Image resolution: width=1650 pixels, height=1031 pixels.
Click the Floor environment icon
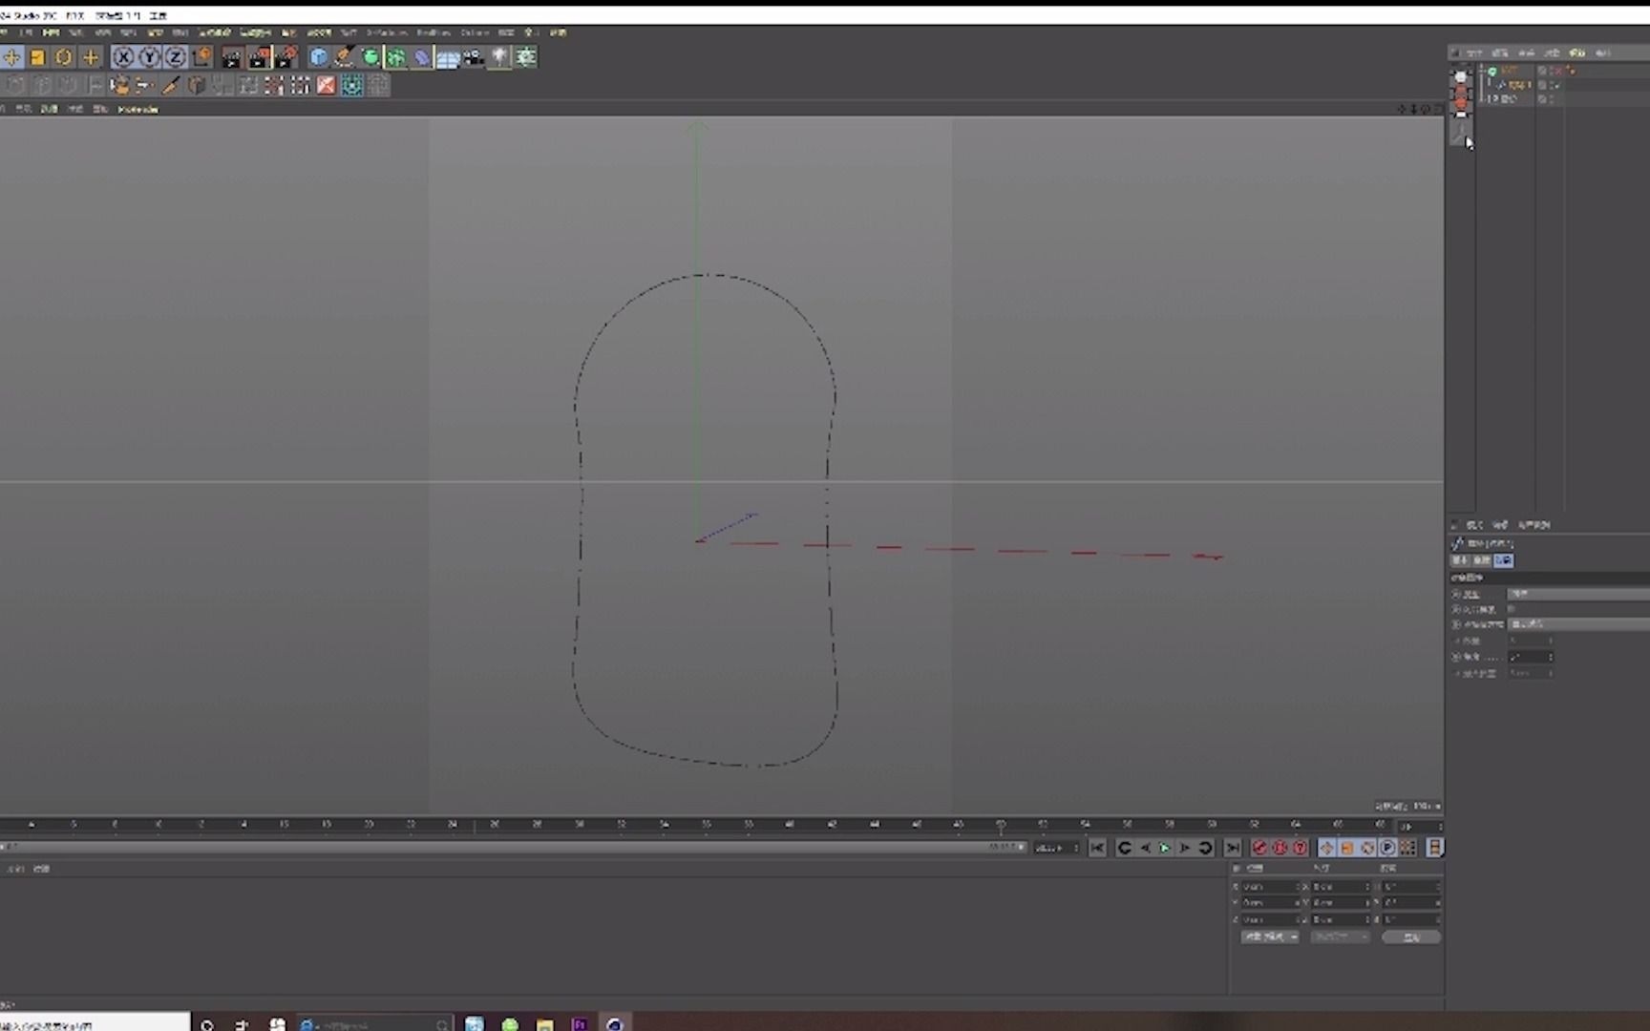[448, 57]
